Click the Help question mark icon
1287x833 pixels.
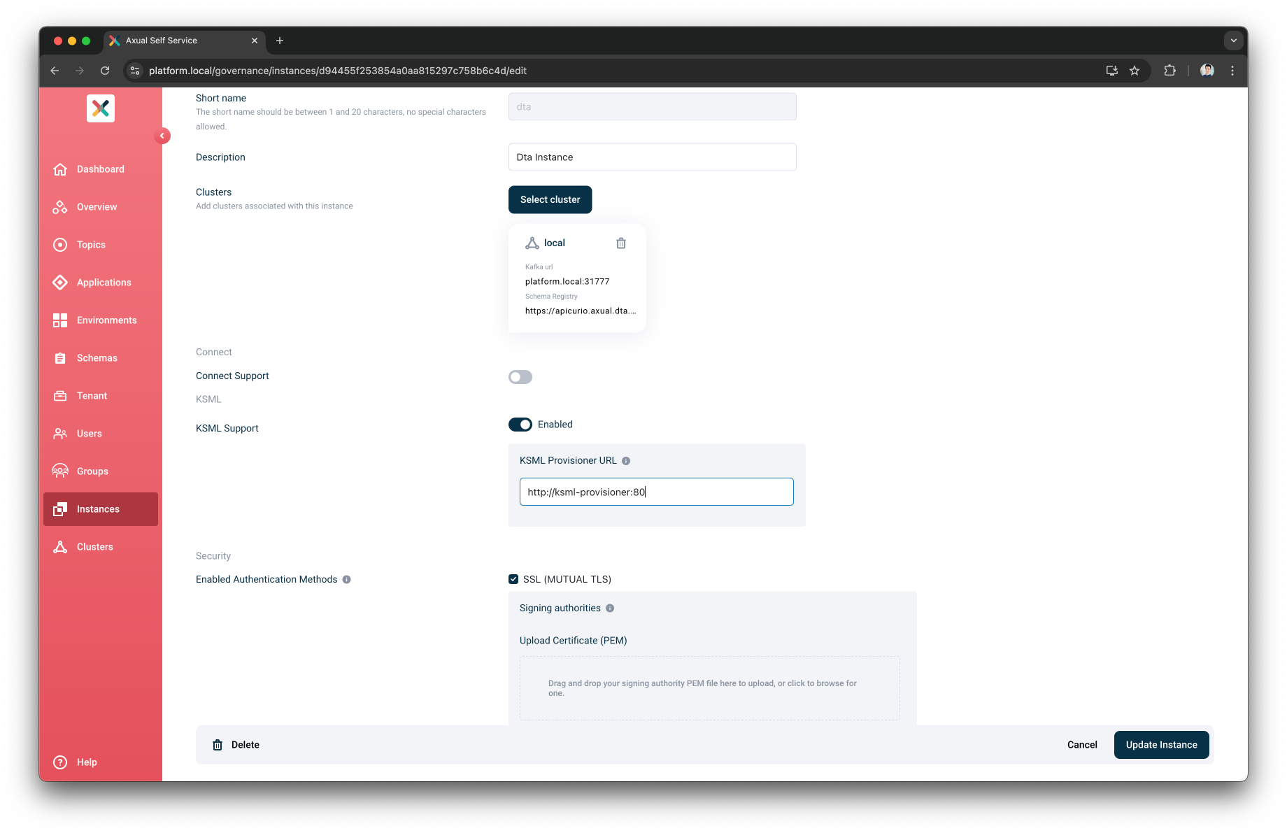coord(60,762)
